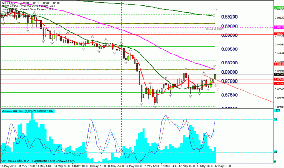The image size is (284, 168).
Task: Click the red up-arrow signal near S2
Action: coord(217,89)
